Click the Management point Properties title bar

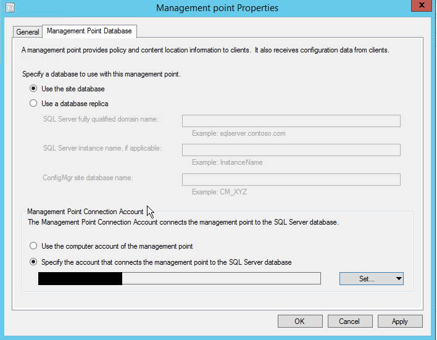(x=217, y=8)
